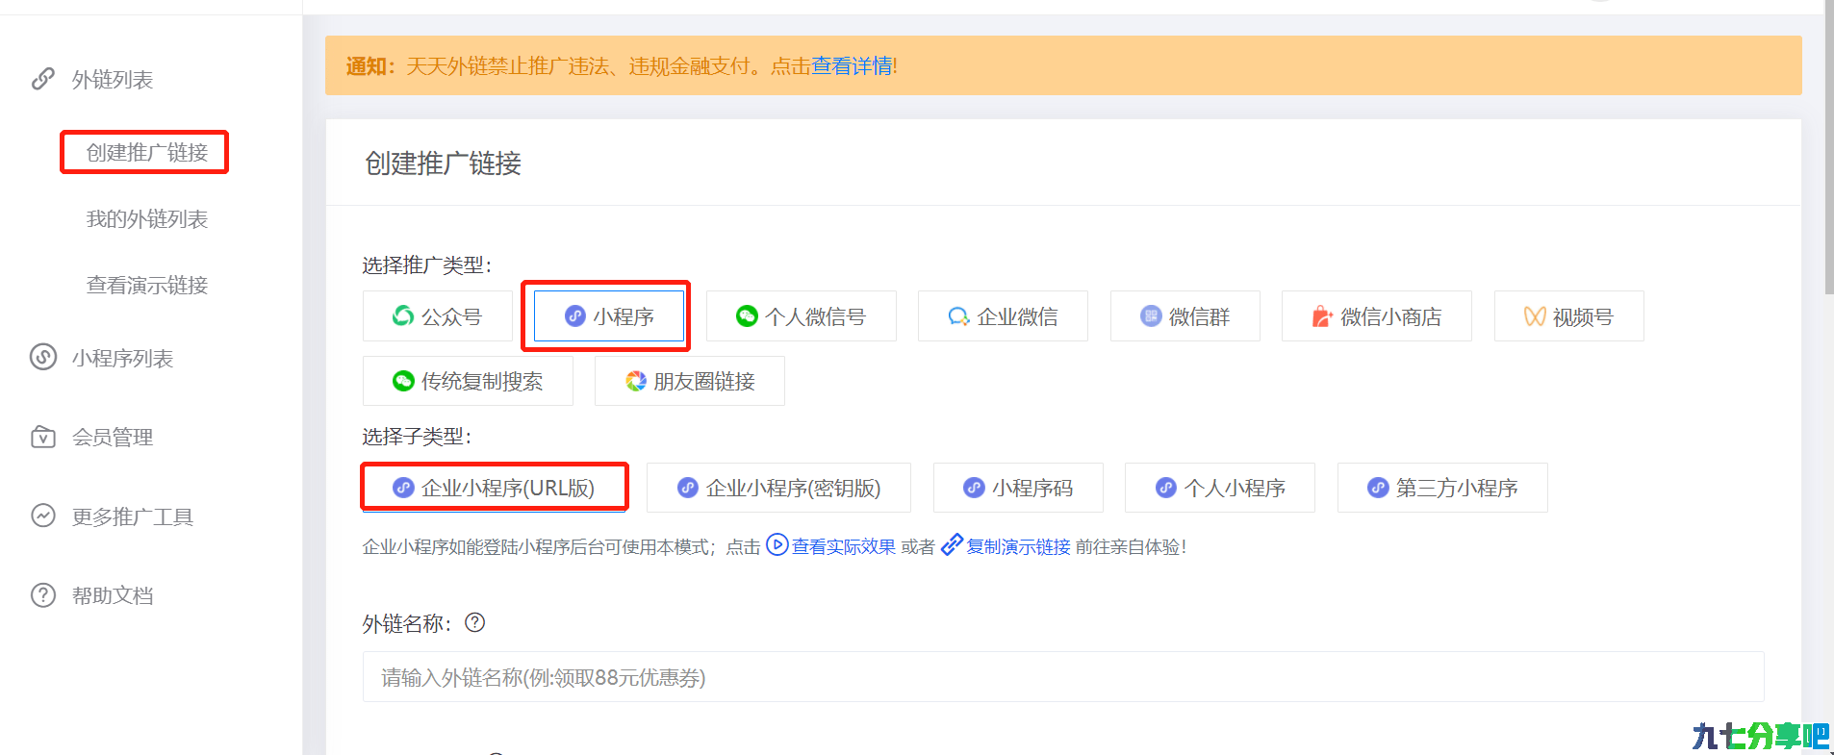Choose 个人微信号 promotion type
This screenshot has height=755, width=1834.
(802, 315)
